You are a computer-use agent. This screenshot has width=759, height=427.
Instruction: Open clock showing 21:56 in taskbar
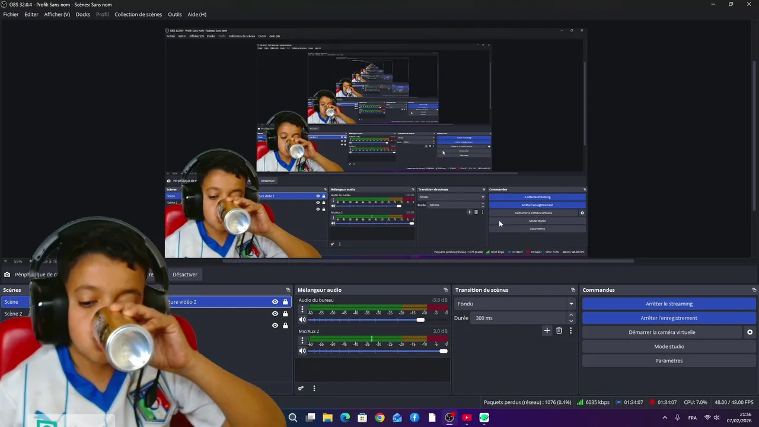pyautogui.click(x=740, y=418)
